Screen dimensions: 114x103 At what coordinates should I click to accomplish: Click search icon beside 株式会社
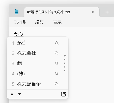click(x=56, y=53)
